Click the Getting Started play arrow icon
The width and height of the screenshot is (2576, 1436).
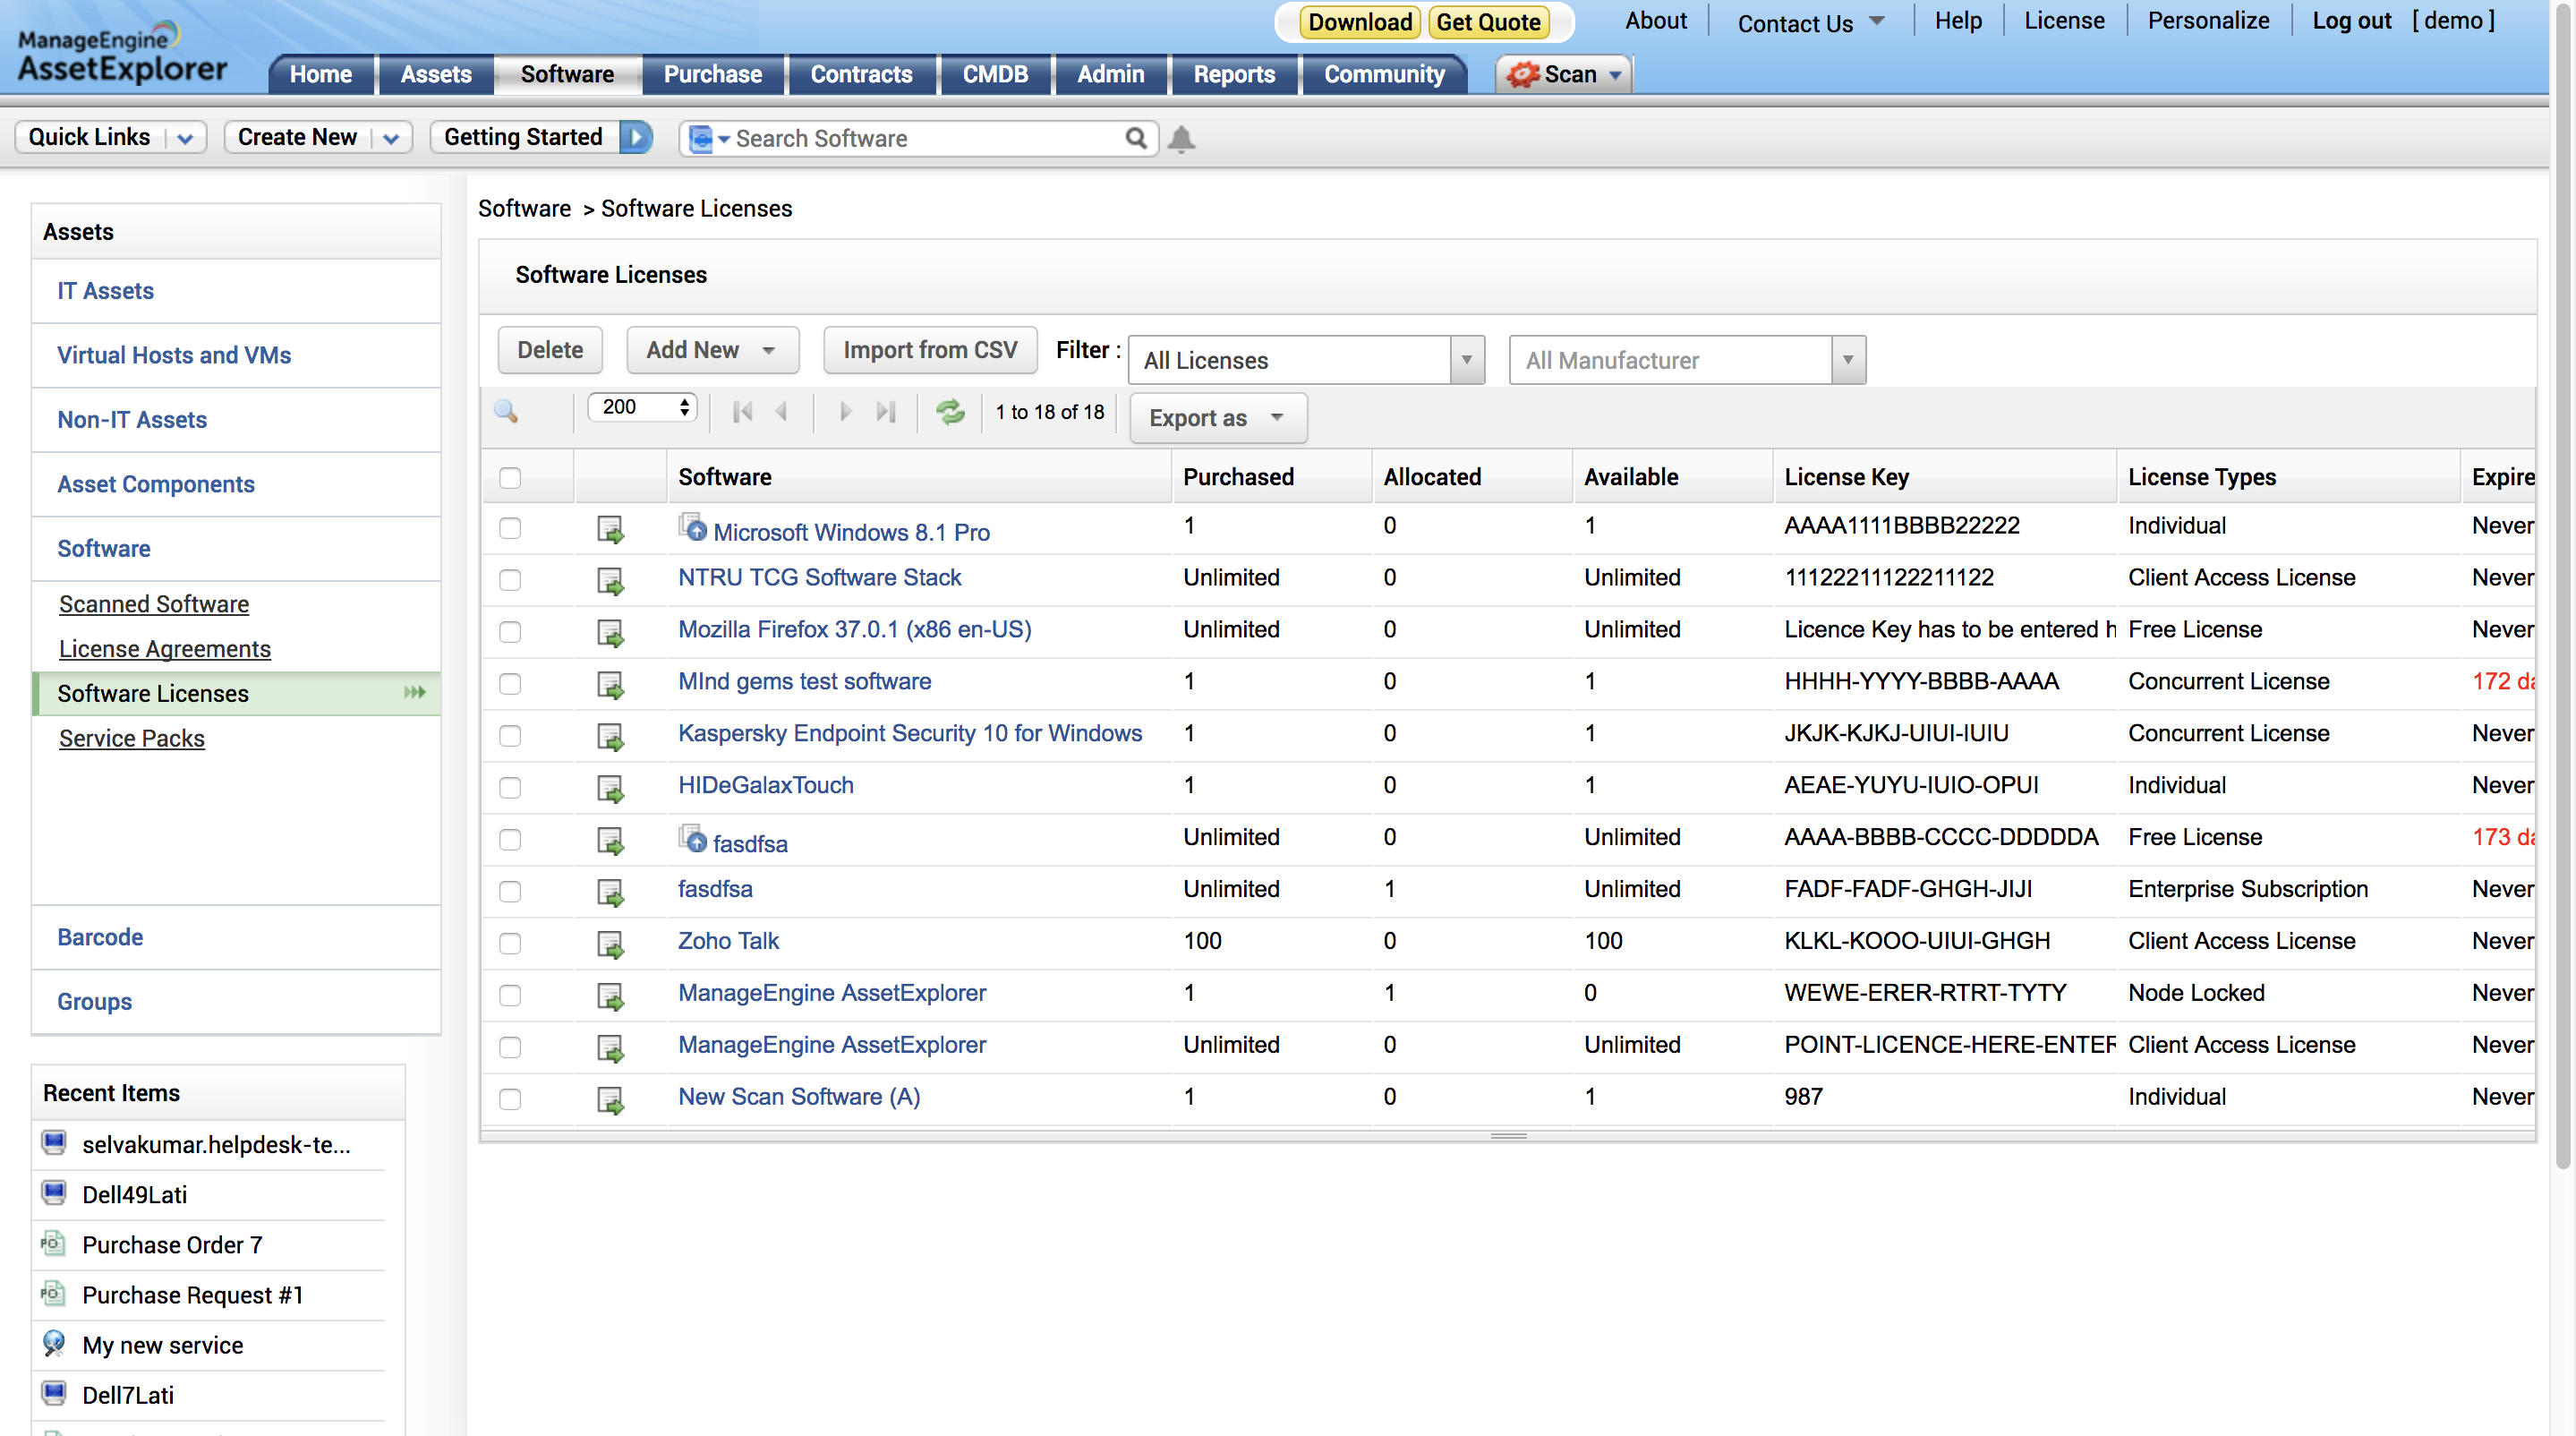[636, 137]
